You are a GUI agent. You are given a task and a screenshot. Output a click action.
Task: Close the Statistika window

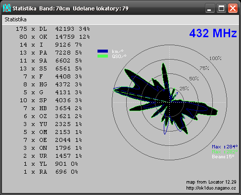point(233,8)
